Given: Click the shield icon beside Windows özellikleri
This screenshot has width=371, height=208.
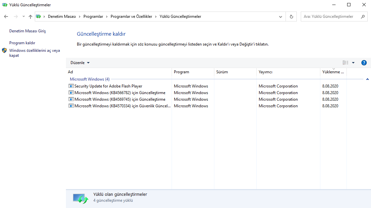Looking at the screenshot, I should (4, 51).
